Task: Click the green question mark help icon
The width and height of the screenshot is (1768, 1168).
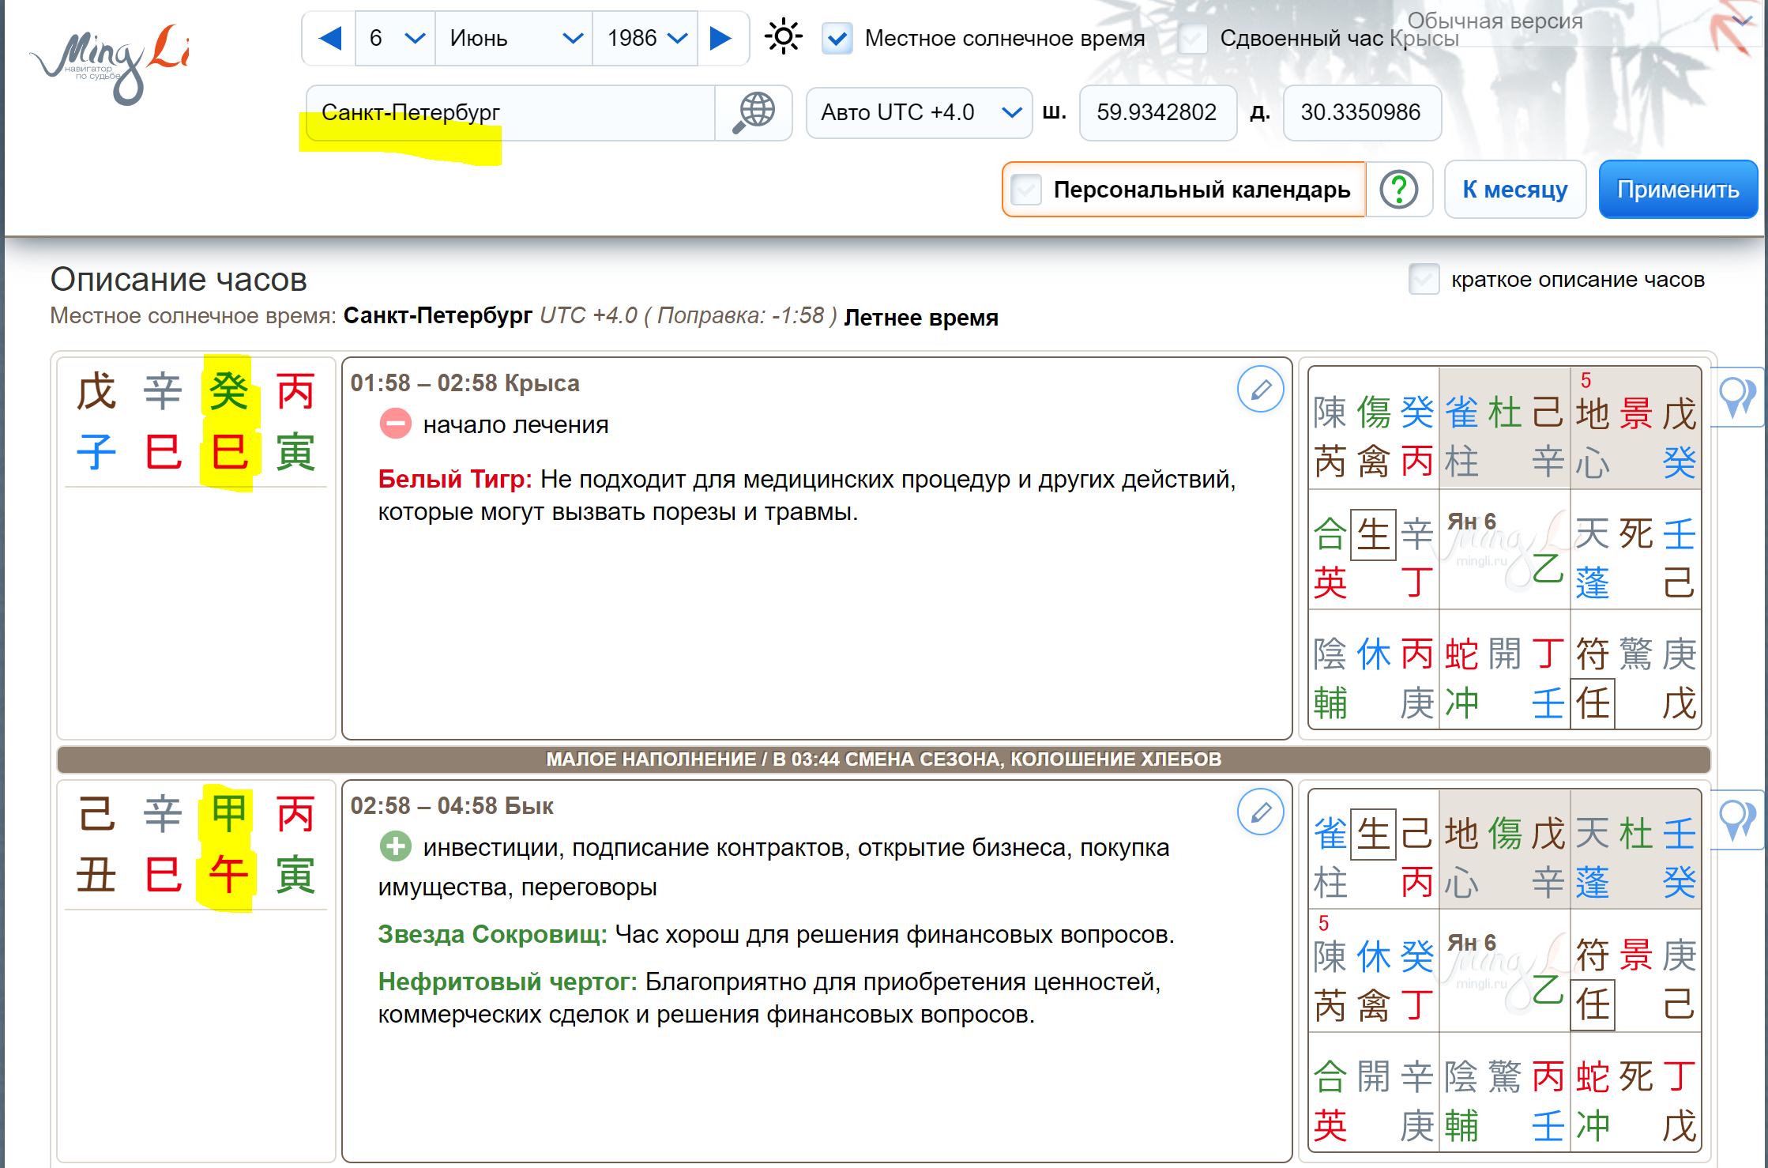Action: 1398,190
